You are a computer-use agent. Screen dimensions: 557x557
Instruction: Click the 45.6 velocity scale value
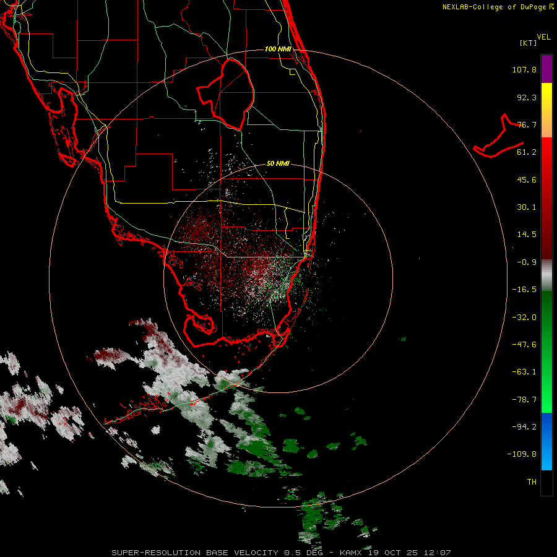pyautogui.click(x=527, y=179)
